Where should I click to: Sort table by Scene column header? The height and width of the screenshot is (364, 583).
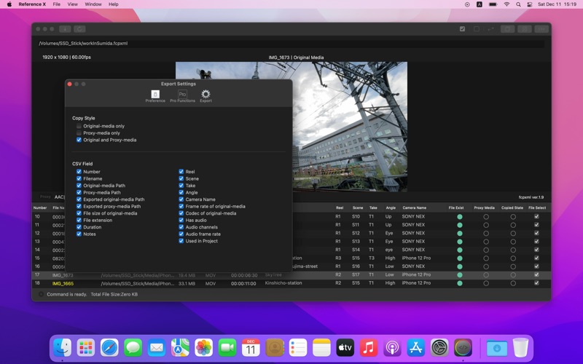pyautogui.click(x=358, y=208)
